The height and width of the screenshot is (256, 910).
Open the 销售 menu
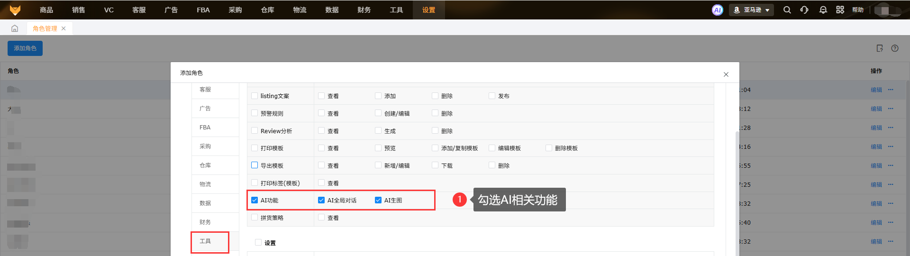(79, 10)
